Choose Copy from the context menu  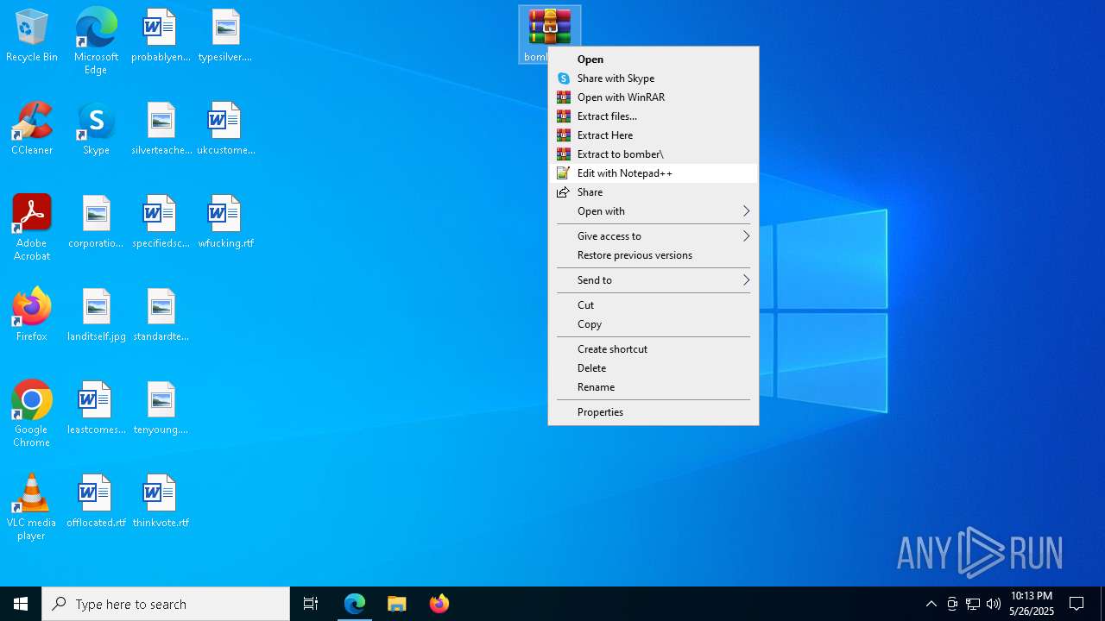[654, 324]
